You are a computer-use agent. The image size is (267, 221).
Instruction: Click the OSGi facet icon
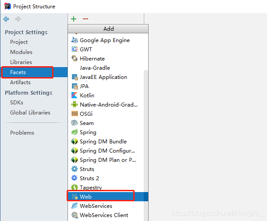(x=75, y=114)
